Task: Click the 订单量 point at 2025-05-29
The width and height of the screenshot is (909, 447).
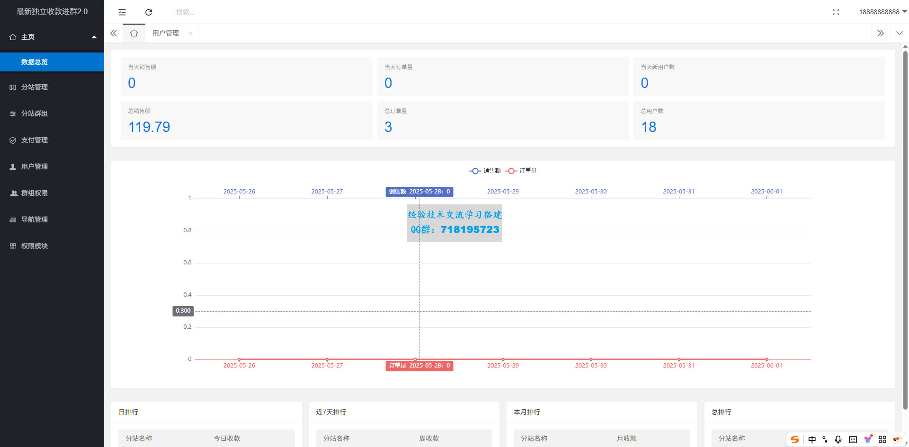Action: point(503,359)
